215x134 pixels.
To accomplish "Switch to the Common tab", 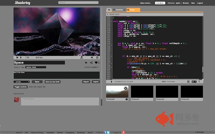I will pyautogui.click(x=119, y=10).
